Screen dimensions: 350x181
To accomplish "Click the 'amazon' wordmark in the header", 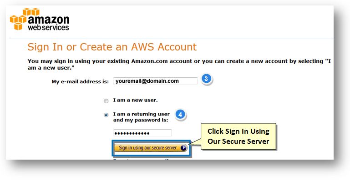I will click(x=48, y=20).
